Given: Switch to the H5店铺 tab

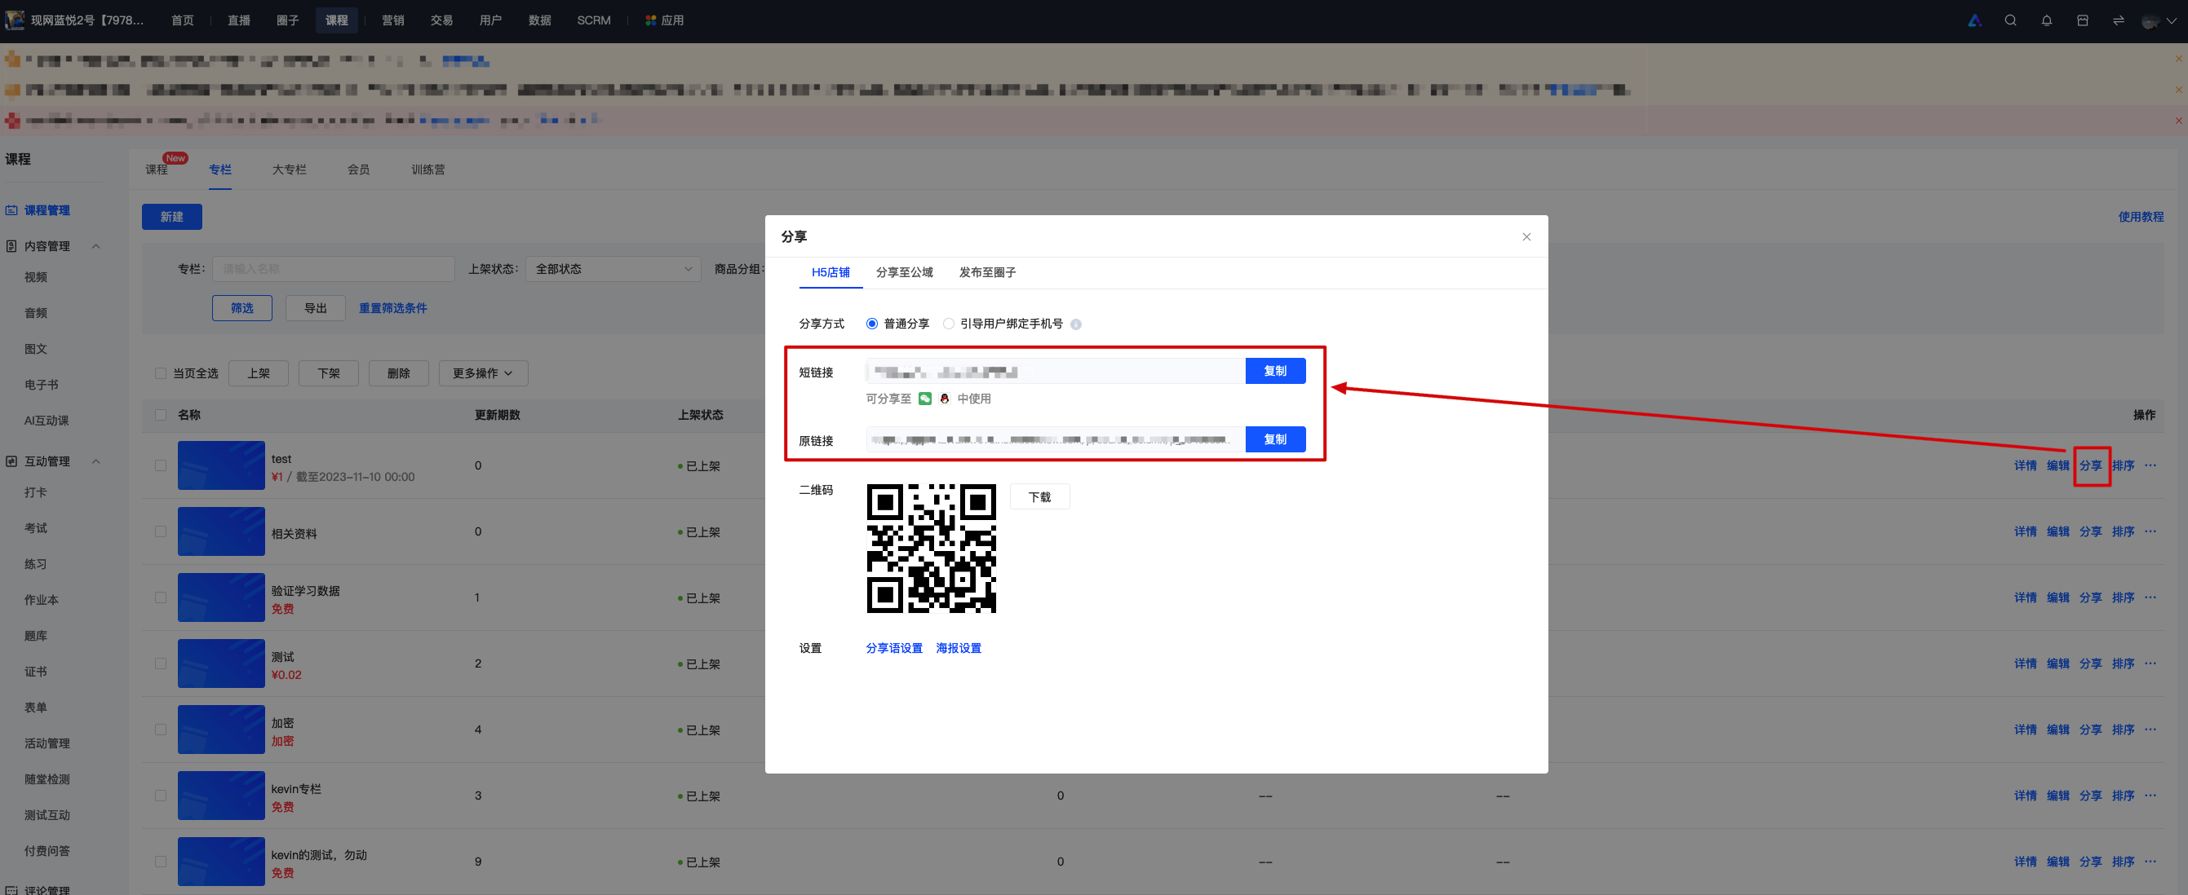Looking at the screenshot, I should (830, 272).
